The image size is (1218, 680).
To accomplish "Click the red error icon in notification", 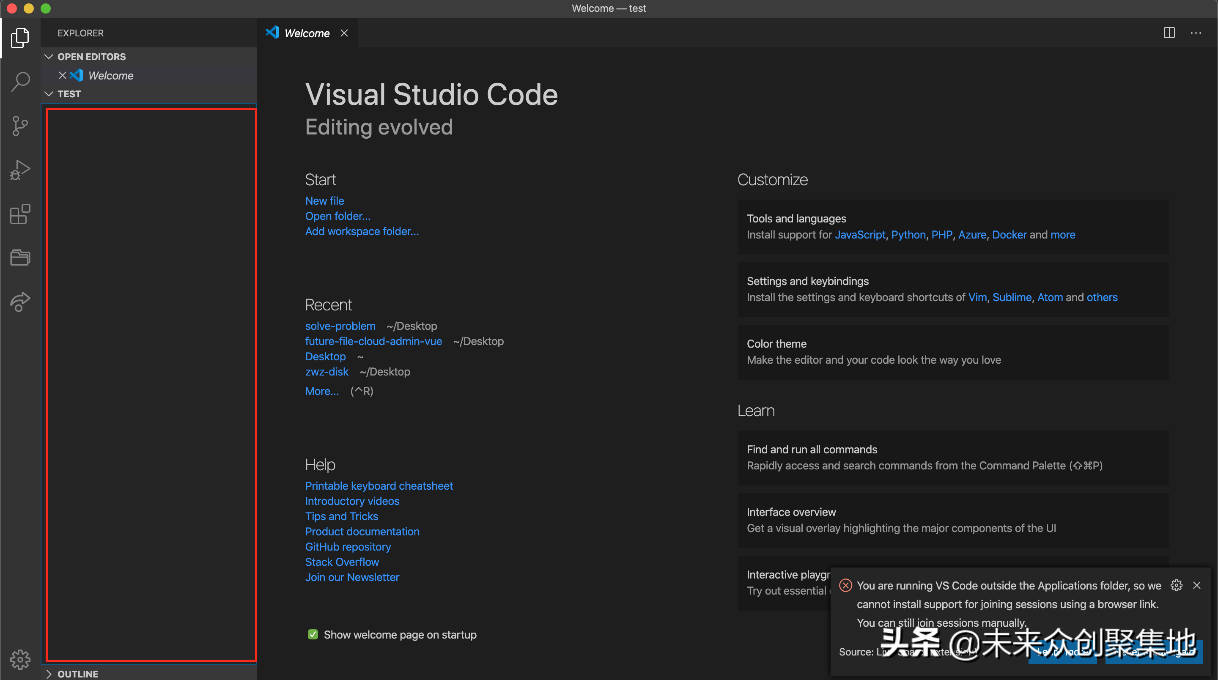I will pyautogui.click(x=845, y=585).
